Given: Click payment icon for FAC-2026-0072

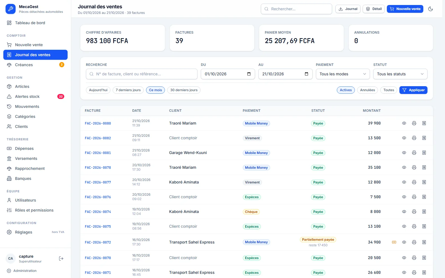Looking at the screenshot, I should point(394,242).
